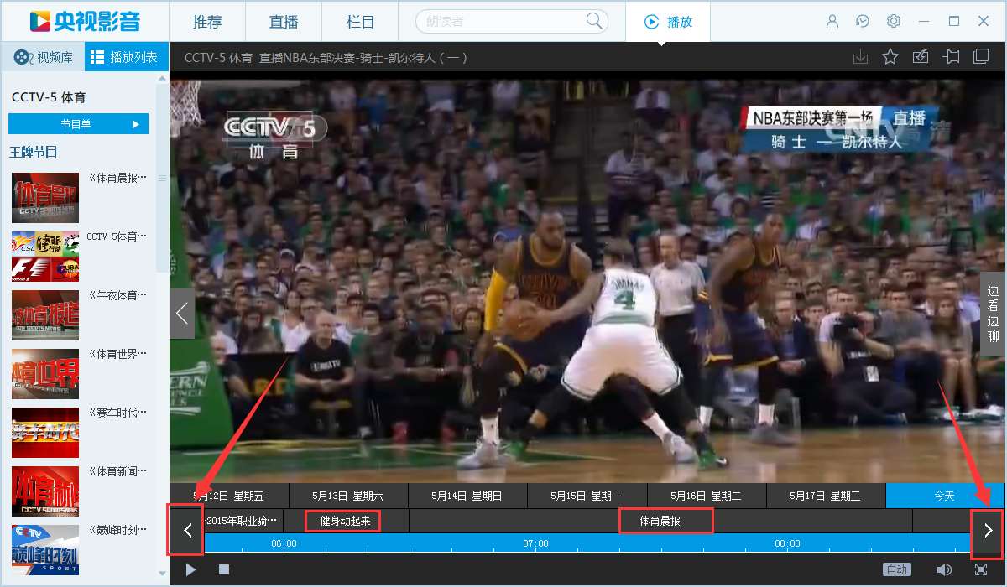Select the 5月12日 星期五 date tab
This screenshot has height=587, width=1007.
(x=229, y=496)
